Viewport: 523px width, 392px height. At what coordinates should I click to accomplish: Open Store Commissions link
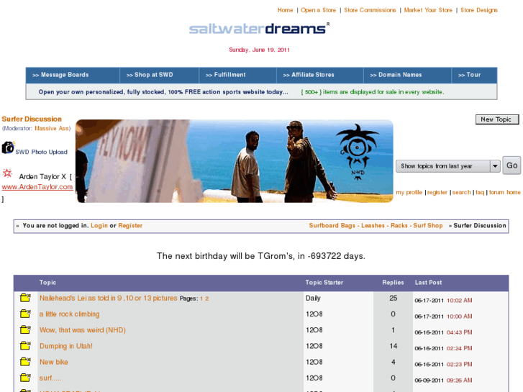[x=370, y=10]
